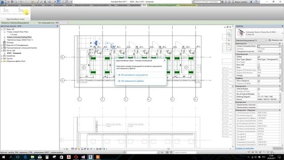Click the view cube navigation wheel icon

(x=229, y=34)
